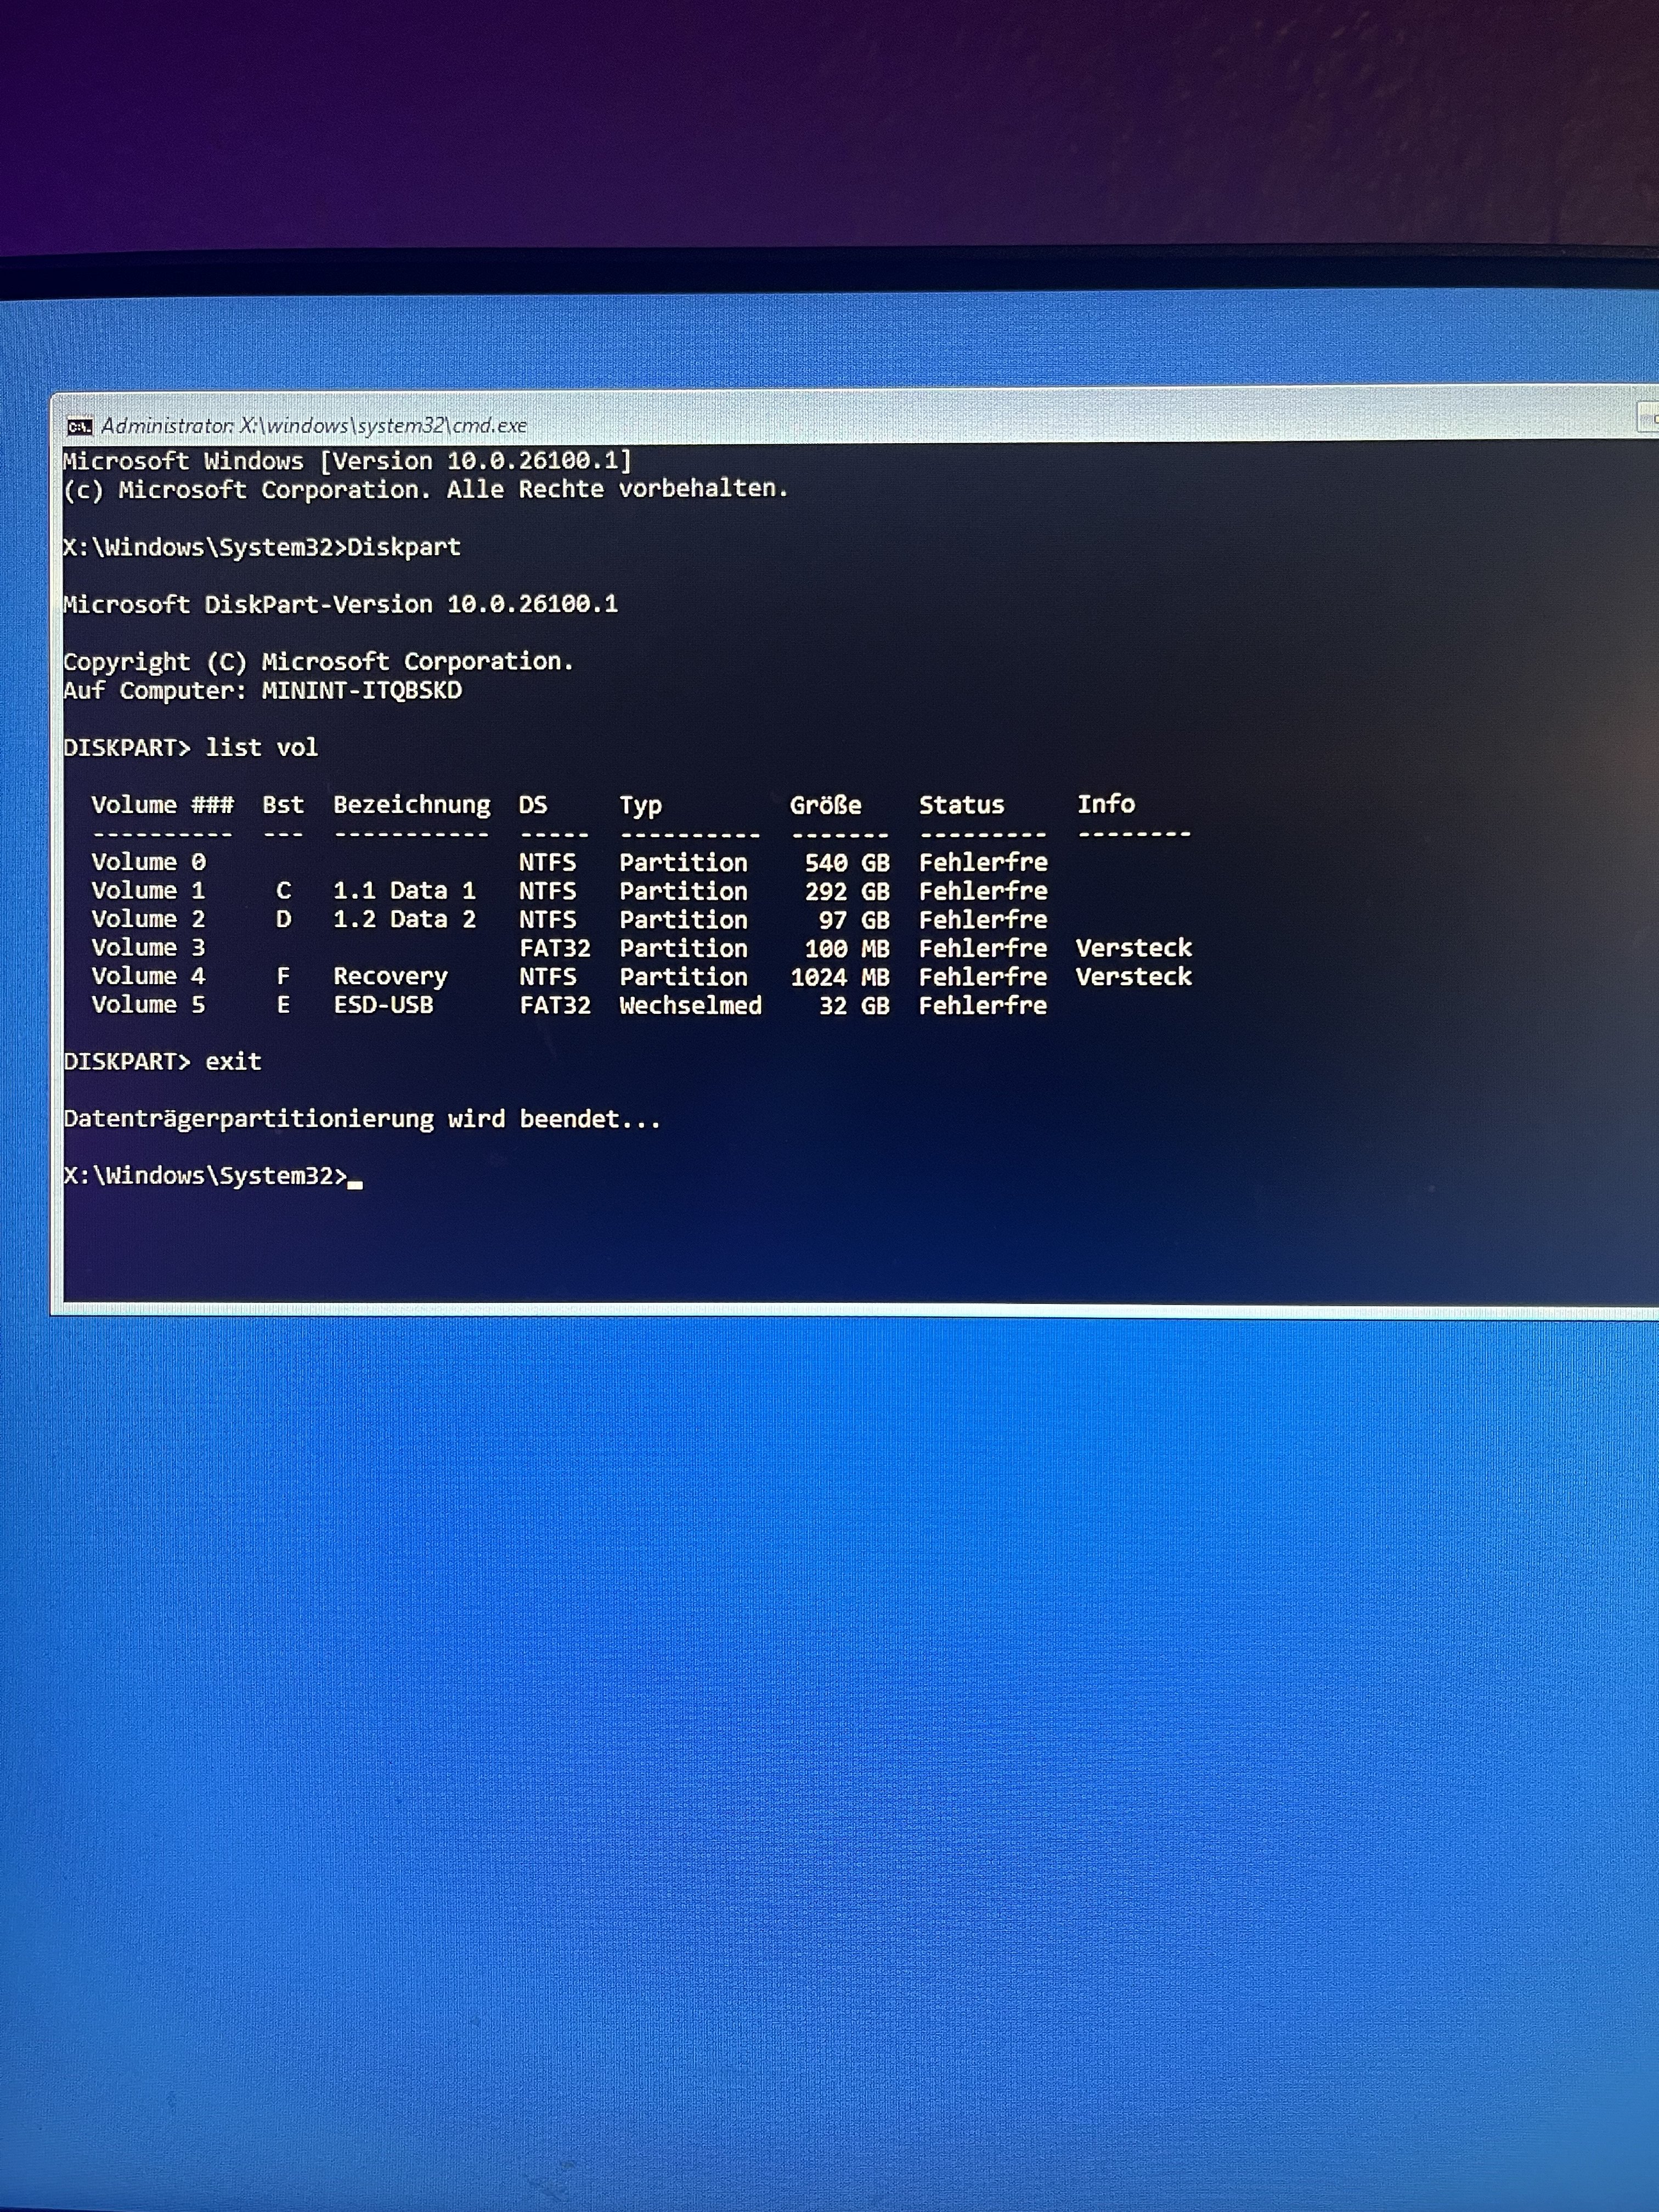
Task: Click the Volume 0 row label
Action: click(x=148, y=862)
